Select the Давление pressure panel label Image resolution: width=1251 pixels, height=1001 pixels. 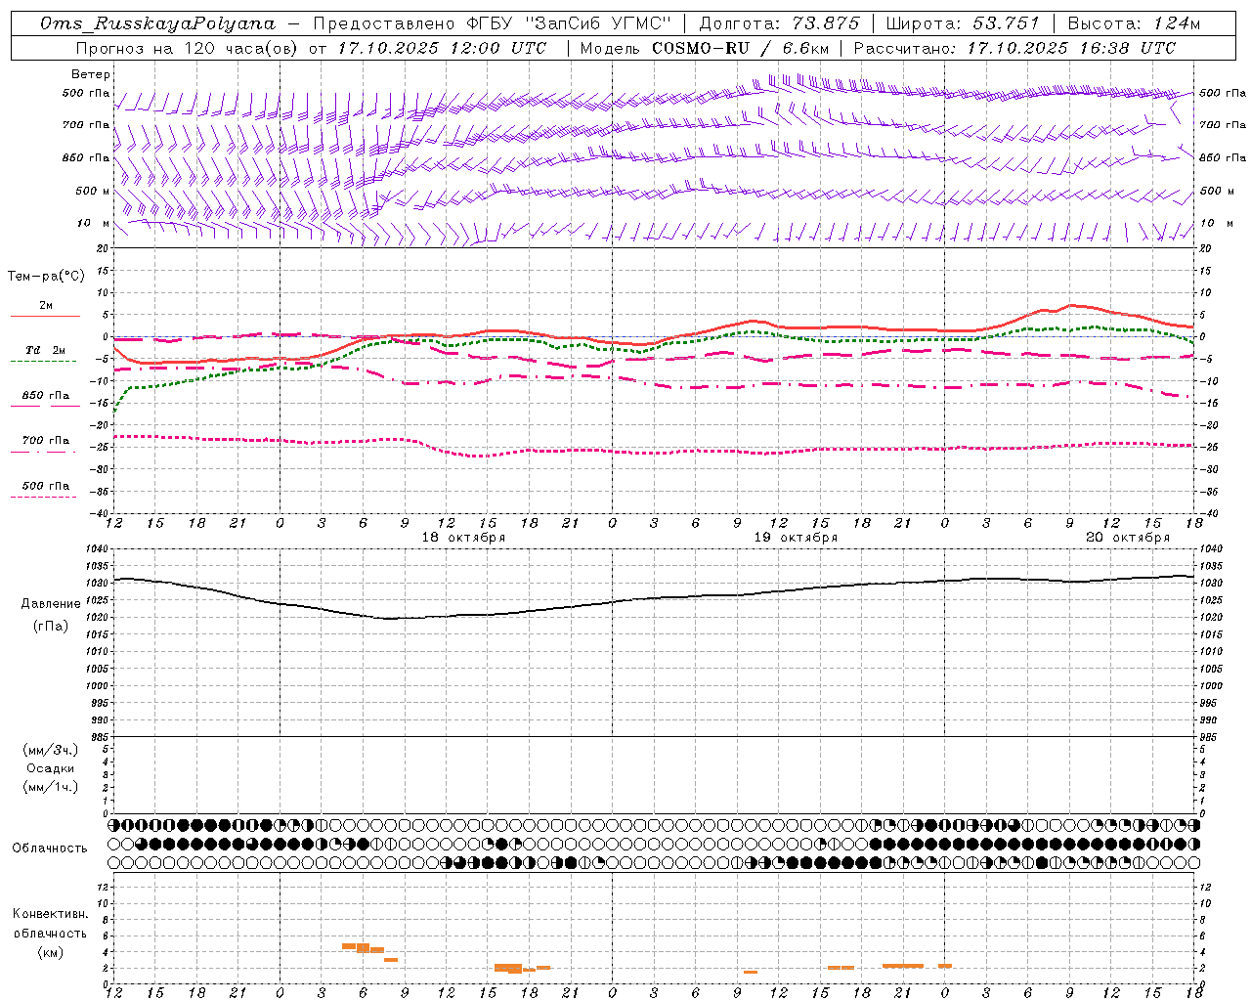pyautogui.click(x=51, y=604)
